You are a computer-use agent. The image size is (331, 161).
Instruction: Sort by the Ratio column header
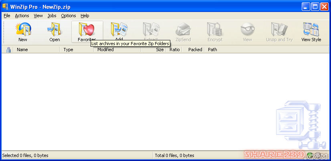click(x=174, y=50)
